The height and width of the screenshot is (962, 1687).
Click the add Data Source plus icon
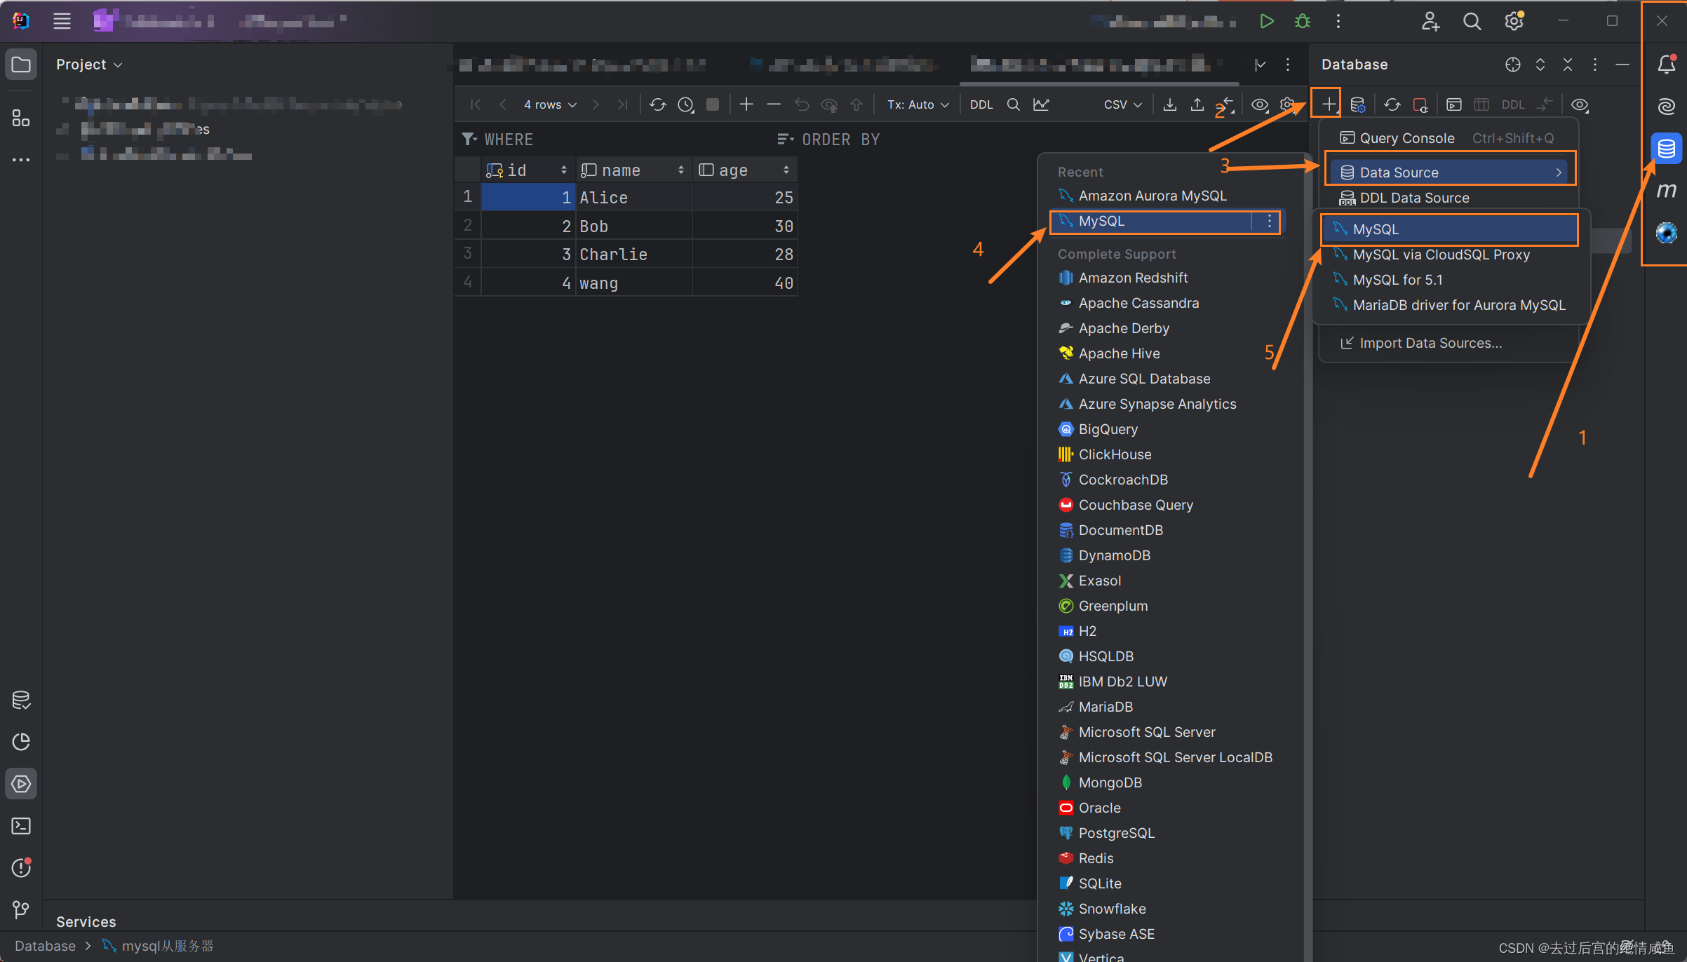[1329, 104]
